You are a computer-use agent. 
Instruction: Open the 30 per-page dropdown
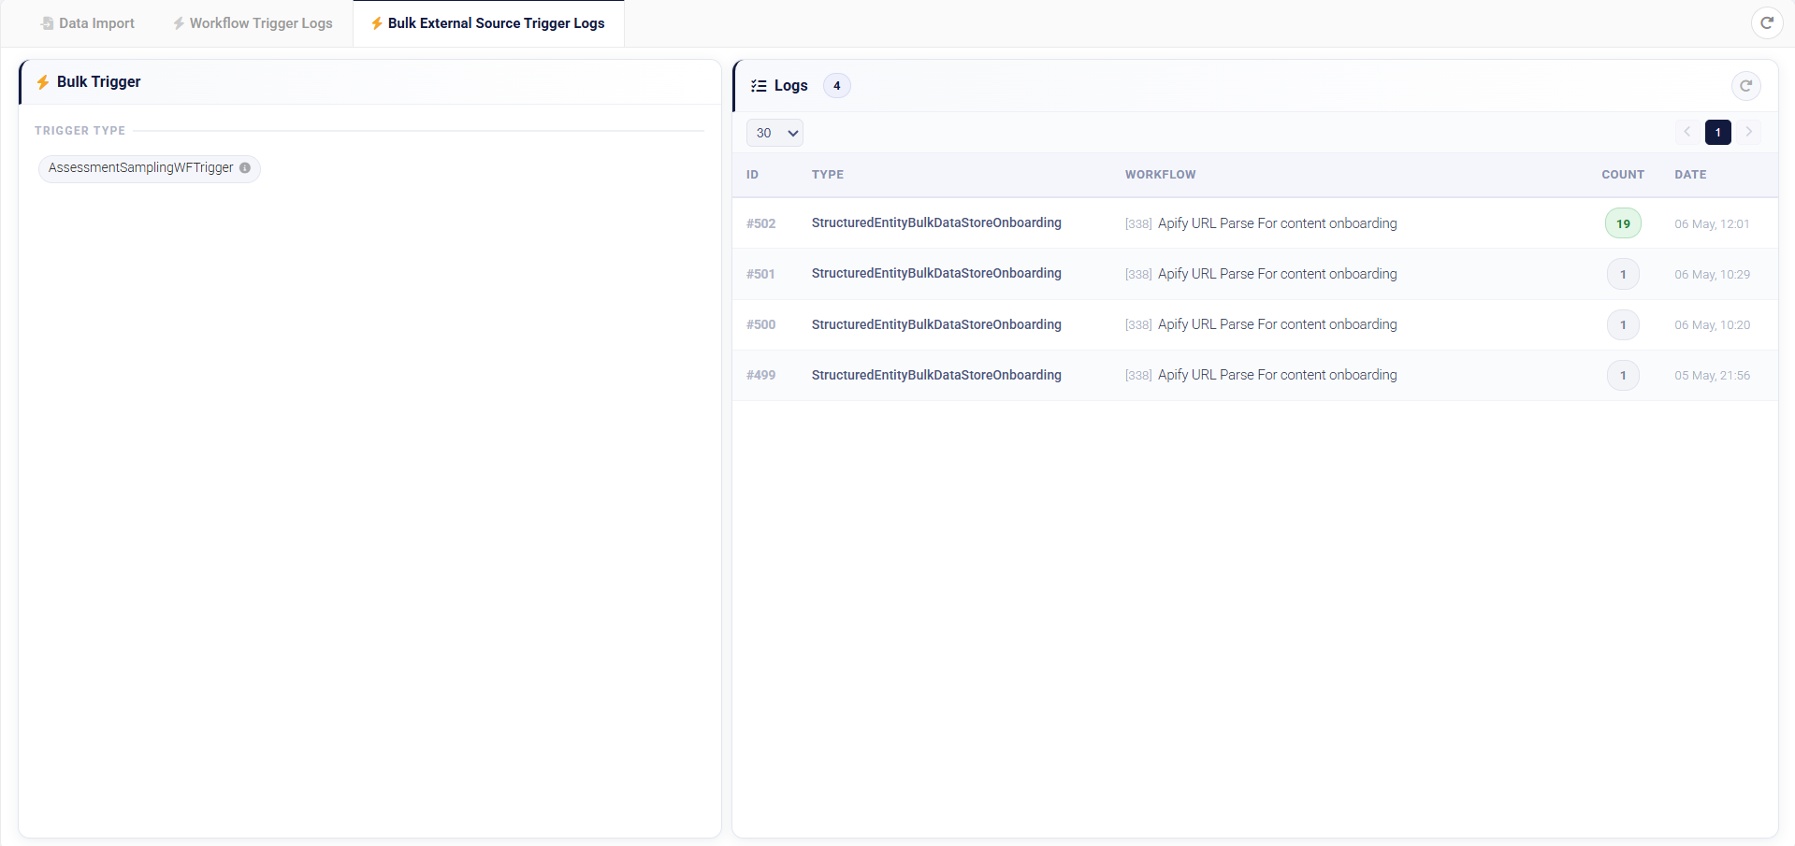click(x=774, y=133)
